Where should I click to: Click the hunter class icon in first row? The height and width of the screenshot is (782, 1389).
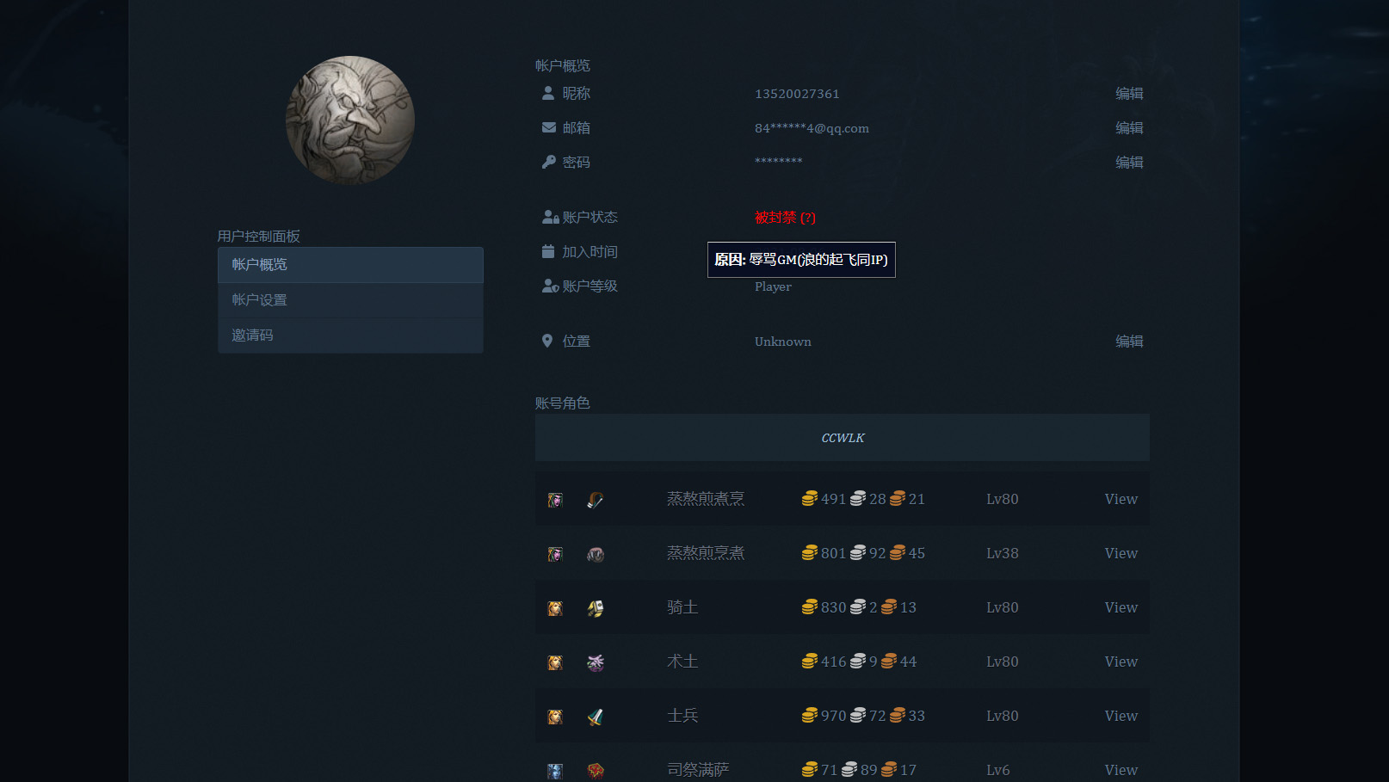point(595,500)
